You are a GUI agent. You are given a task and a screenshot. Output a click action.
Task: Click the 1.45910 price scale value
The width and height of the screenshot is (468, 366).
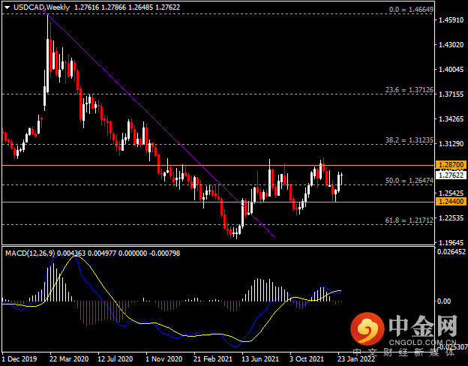(451, 20)
